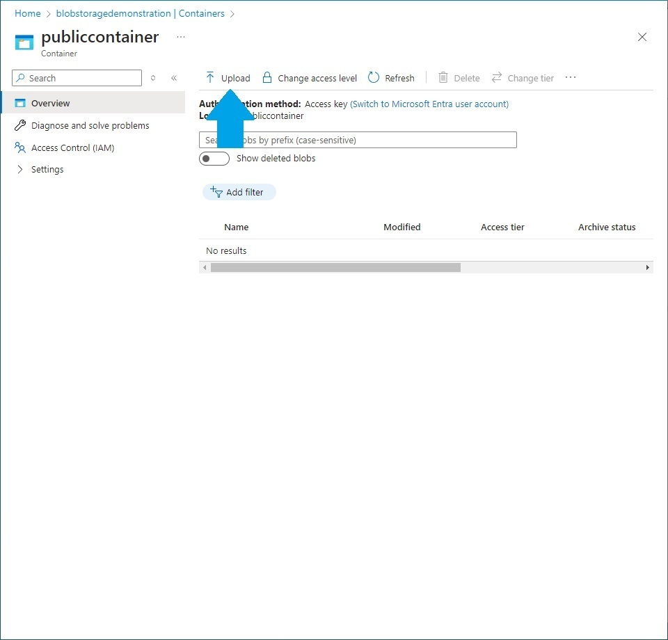Click the Add filter funnel icon
Screen dimensions: 668x640
tap(216, 192)
